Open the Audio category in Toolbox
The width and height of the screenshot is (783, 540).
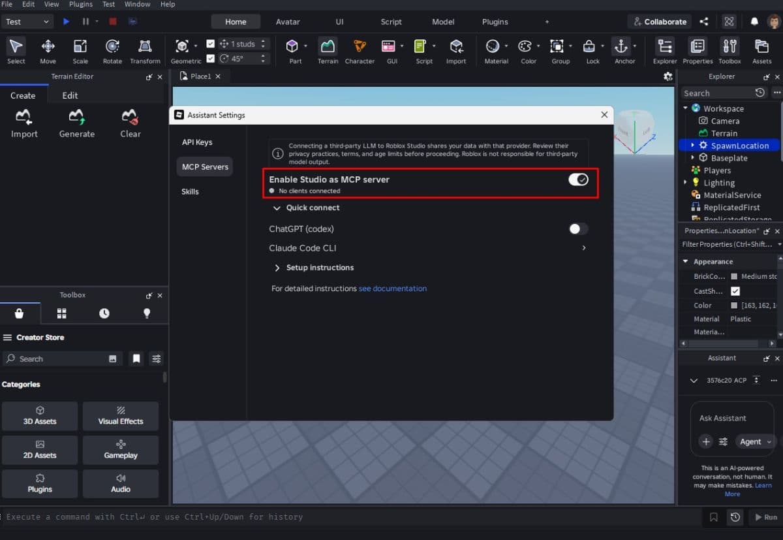pos(121,484)
